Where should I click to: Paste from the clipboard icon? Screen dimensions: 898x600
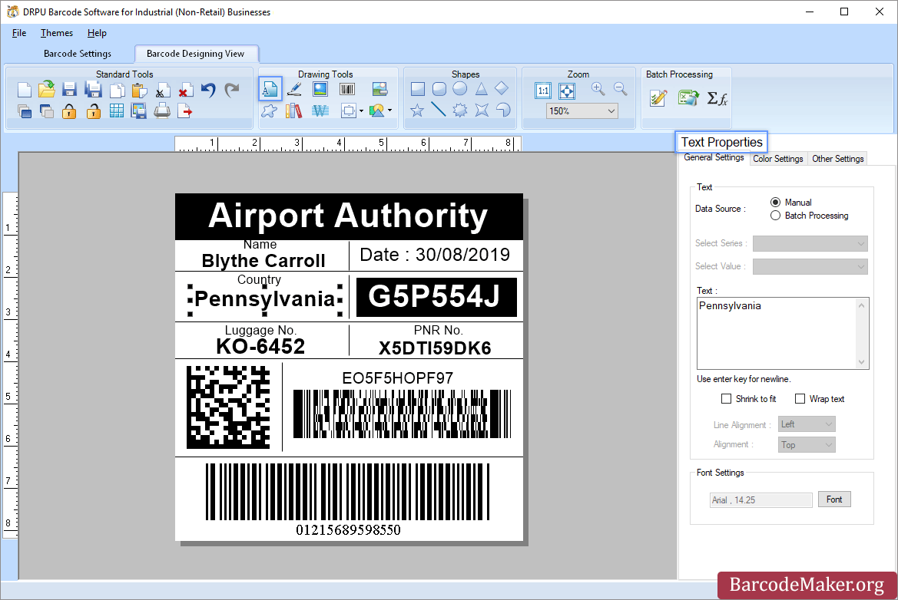pos(139,91)
